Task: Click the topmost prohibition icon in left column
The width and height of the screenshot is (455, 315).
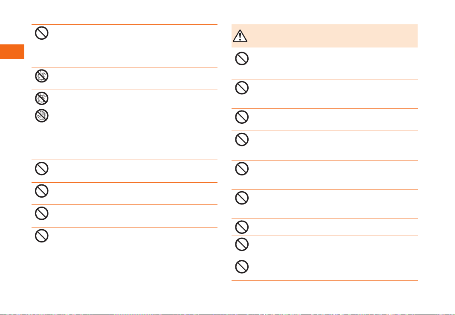Action: click(x=43, y=34)
